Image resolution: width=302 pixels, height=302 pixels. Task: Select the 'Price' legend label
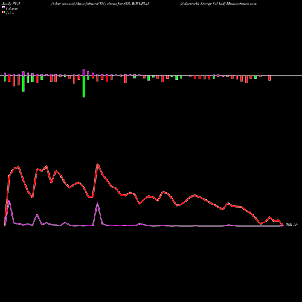pos(10,13)
